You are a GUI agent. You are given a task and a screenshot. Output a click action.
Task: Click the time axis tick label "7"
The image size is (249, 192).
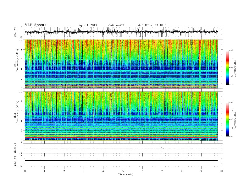pos(162,171)
